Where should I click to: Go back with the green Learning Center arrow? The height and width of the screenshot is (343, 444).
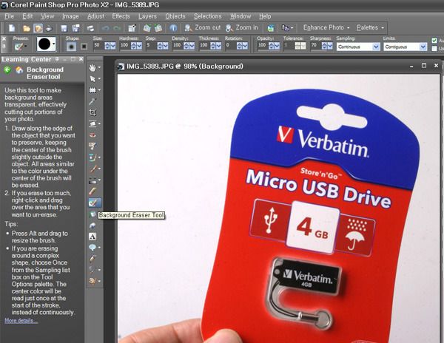(7, 69)
